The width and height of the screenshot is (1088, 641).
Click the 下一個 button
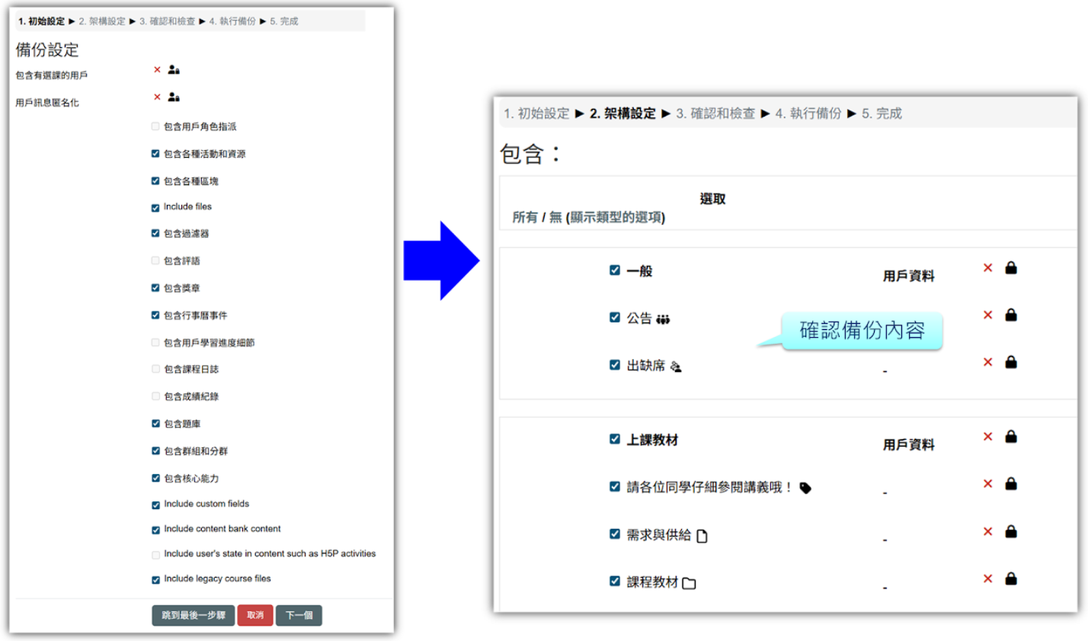point(299,615)
